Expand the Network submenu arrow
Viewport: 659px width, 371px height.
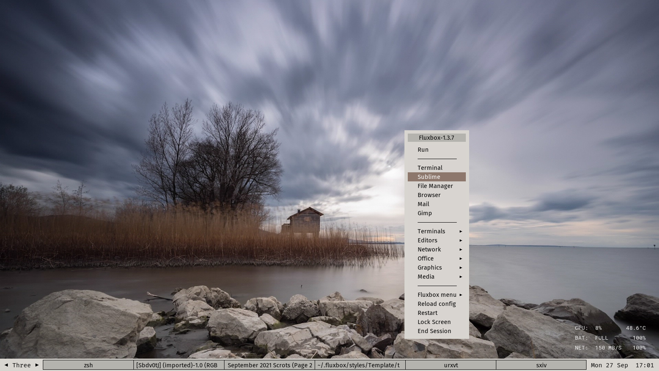coord(461,249)
